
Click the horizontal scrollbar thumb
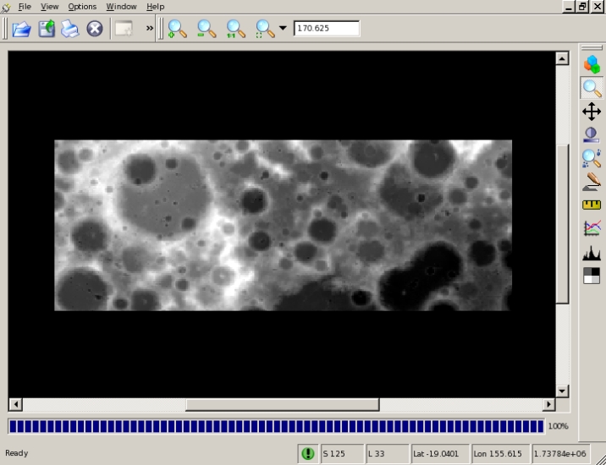282,405
